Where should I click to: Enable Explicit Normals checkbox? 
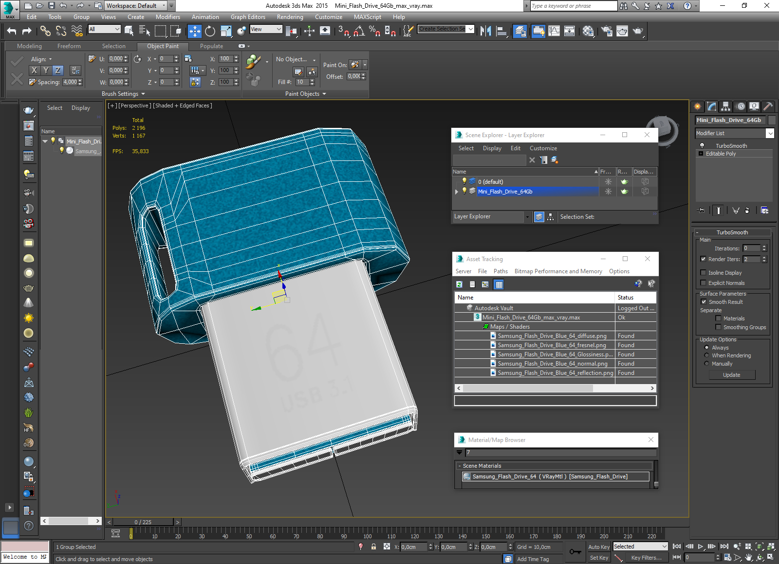[703, 283]
